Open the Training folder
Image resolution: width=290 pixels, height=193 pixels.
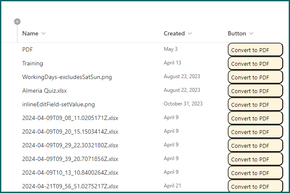point(32,63)
